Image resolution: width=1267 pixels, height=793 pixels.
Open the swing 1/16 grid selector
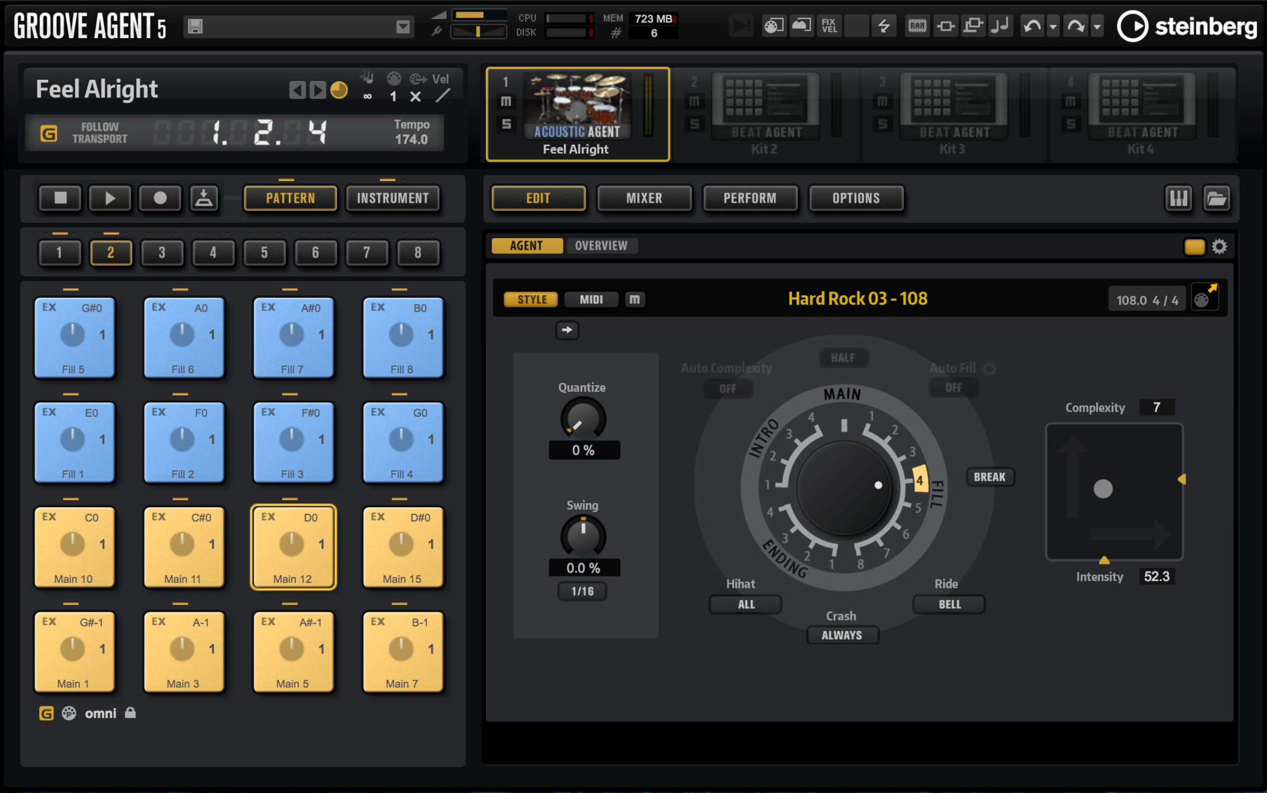582,592
